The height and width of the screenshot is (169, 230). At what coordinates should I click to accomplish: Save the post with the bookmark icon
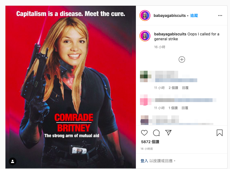click(220, 133)
